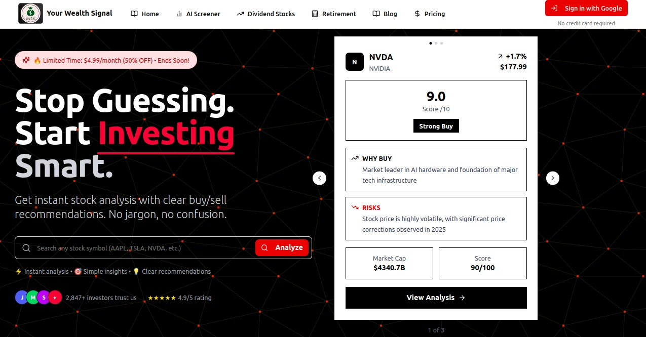Image resolution: width=646 pixels, height=337 pixels.
Task: Activate the second carousel dot
Action: point(436,43)
